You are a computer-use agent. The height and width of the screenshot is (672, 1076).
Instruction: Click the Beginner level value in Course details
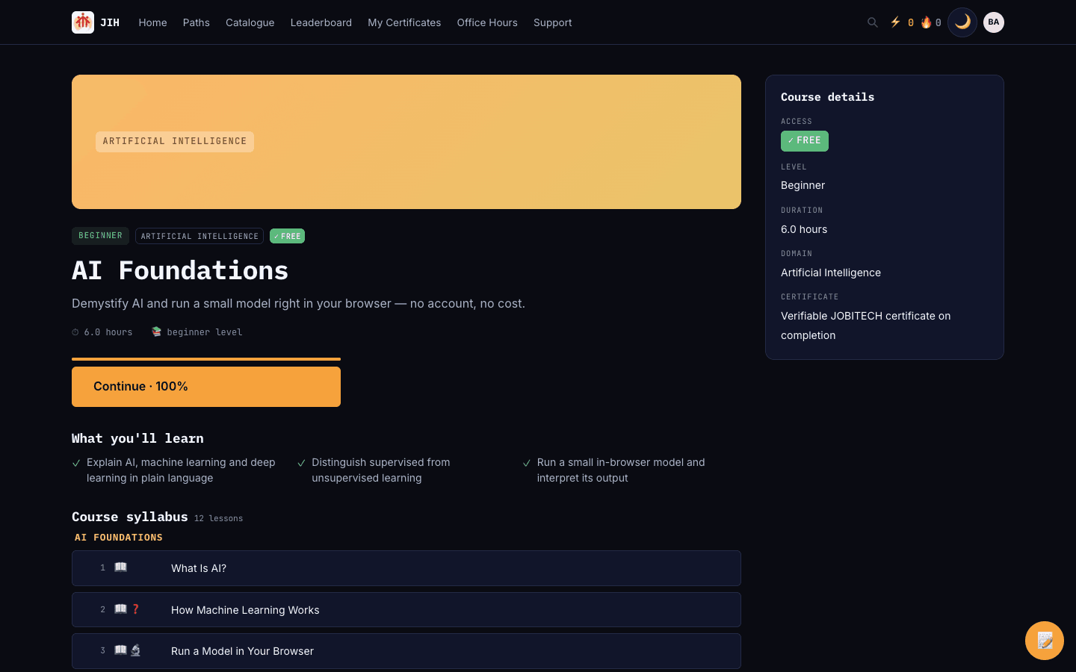[803, 185]
